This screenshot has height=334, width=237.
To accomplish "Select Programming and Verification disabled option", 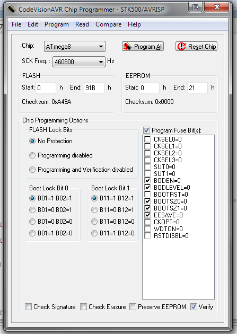I will [x=32, y=170].
